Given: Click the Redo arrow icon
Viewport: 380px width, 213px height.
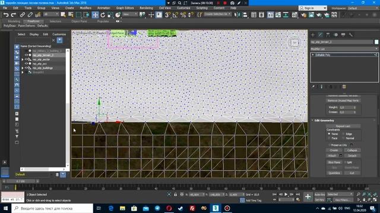Looking at the screenshot, I should coord(14,15).
